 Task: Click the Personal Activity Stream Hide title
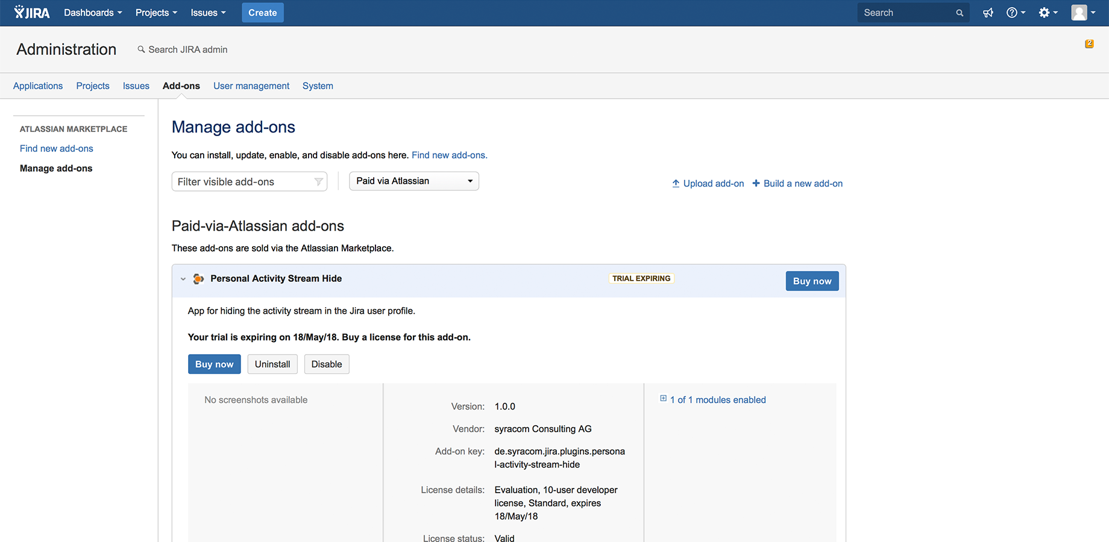[276, 279]
